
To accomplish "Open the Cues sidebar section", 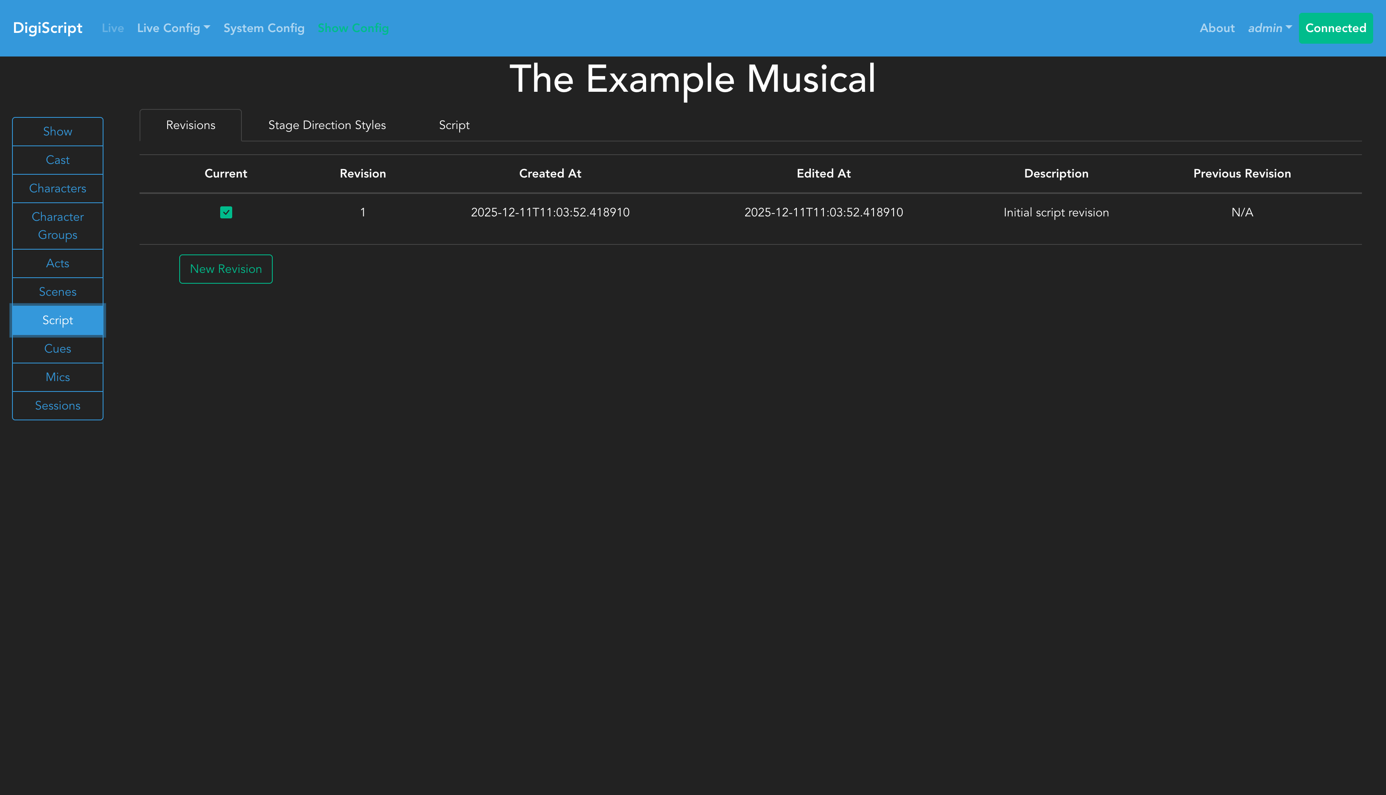I will tap(57, 348).
